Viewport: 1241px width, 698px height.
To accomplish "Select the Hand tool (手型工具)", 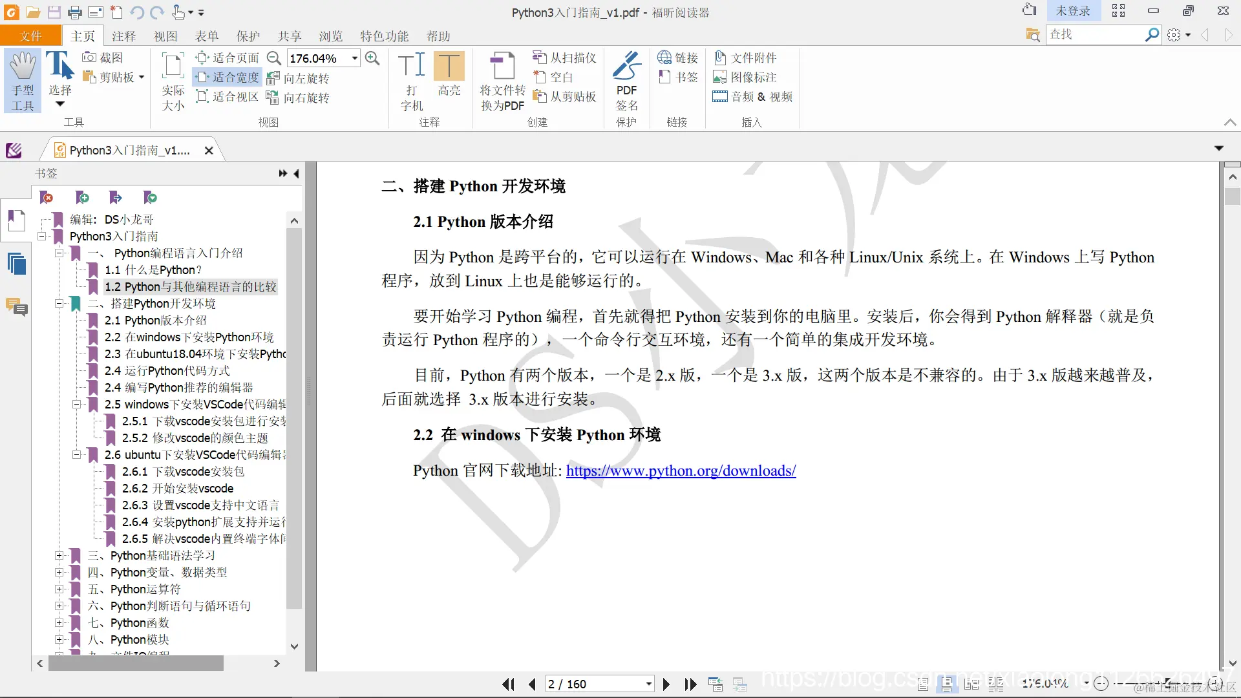I will 23,80.
